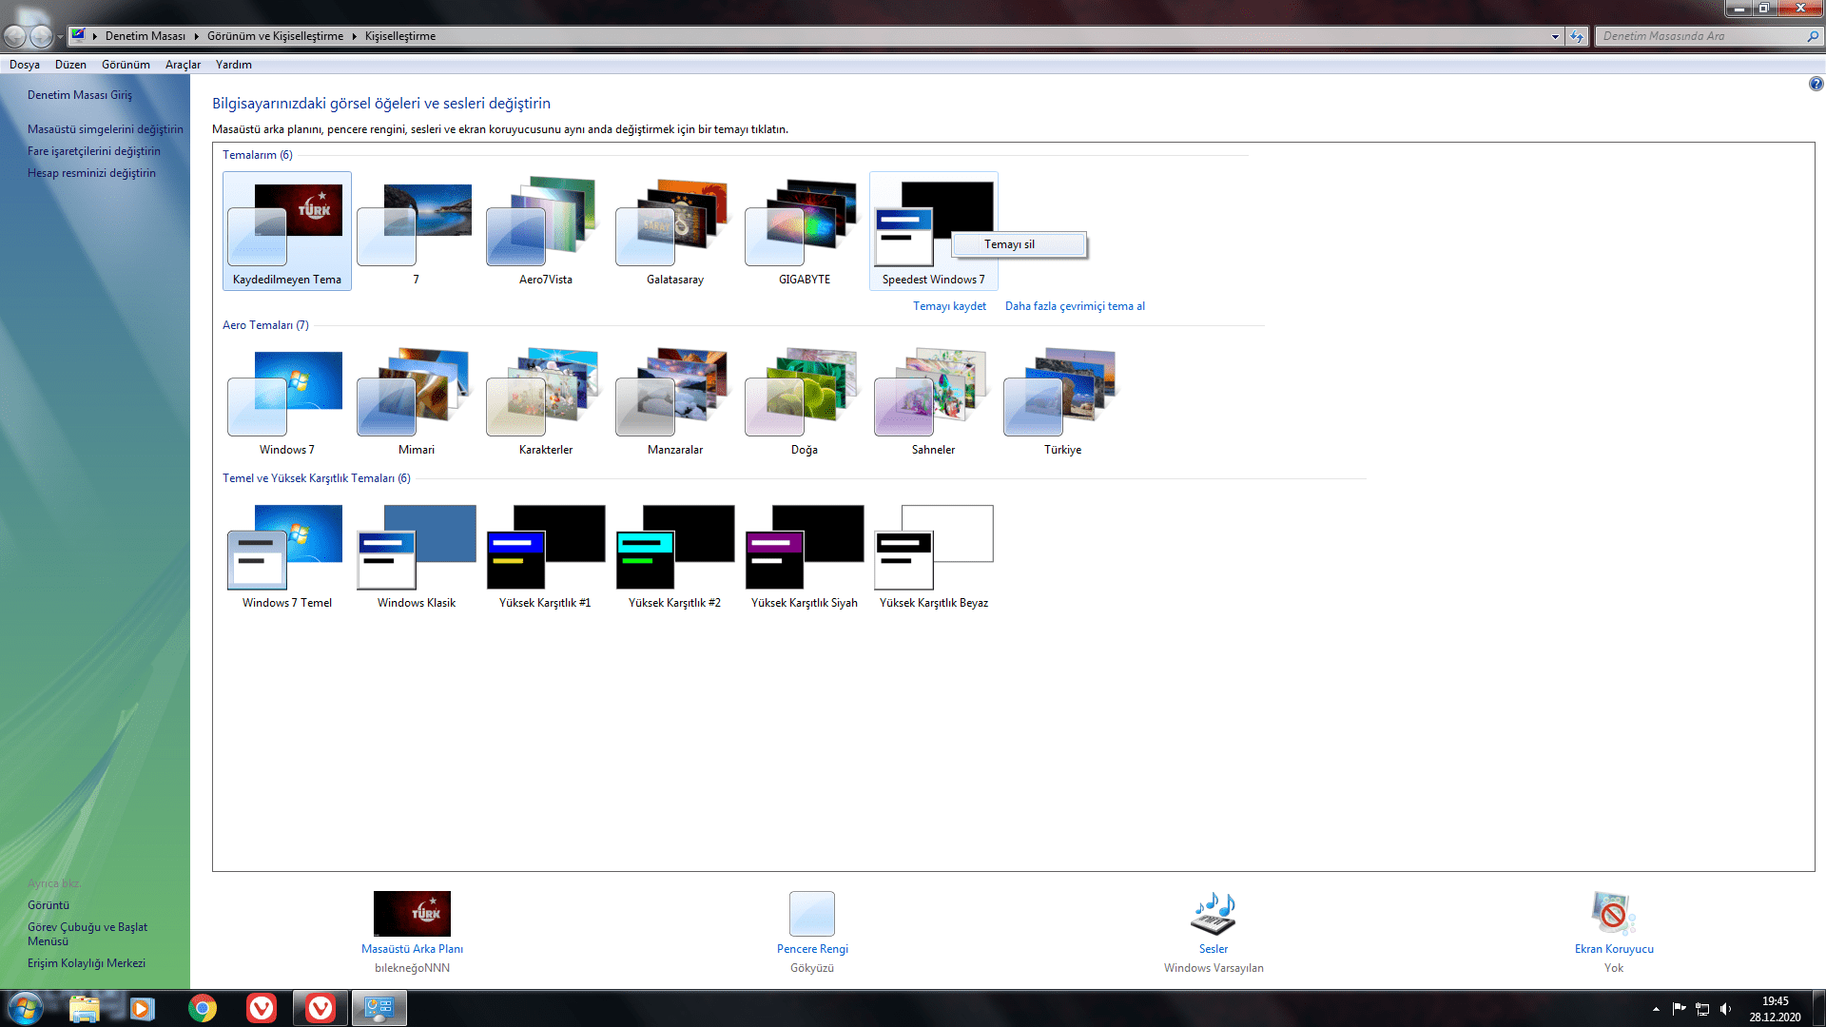Click the Temayı kaydet link
Screen dimensions: 1826x1027
coord(949,306)
